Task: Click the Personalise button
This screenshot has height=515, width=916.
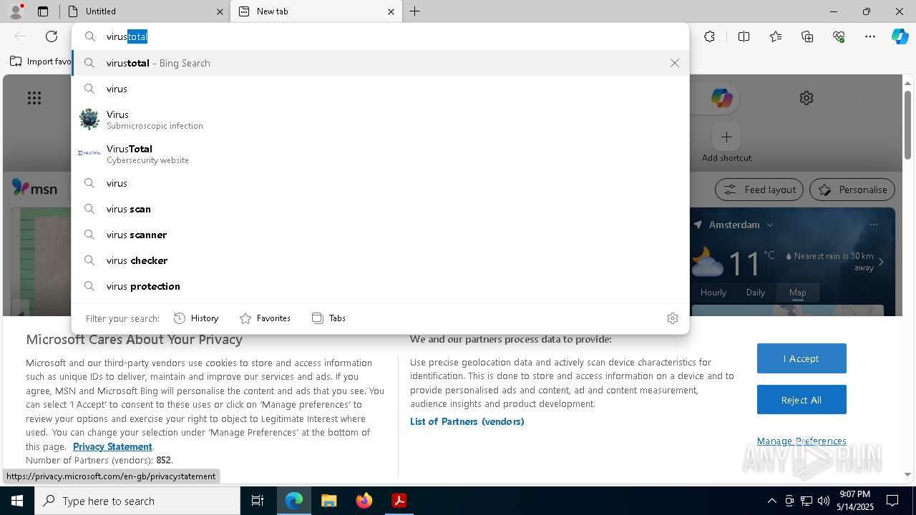Action: pyautogui.click(x=852, y=190)
